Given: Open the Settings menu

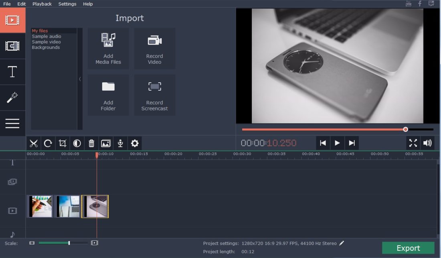Looking at the screenshot, I should coord(67,4).
